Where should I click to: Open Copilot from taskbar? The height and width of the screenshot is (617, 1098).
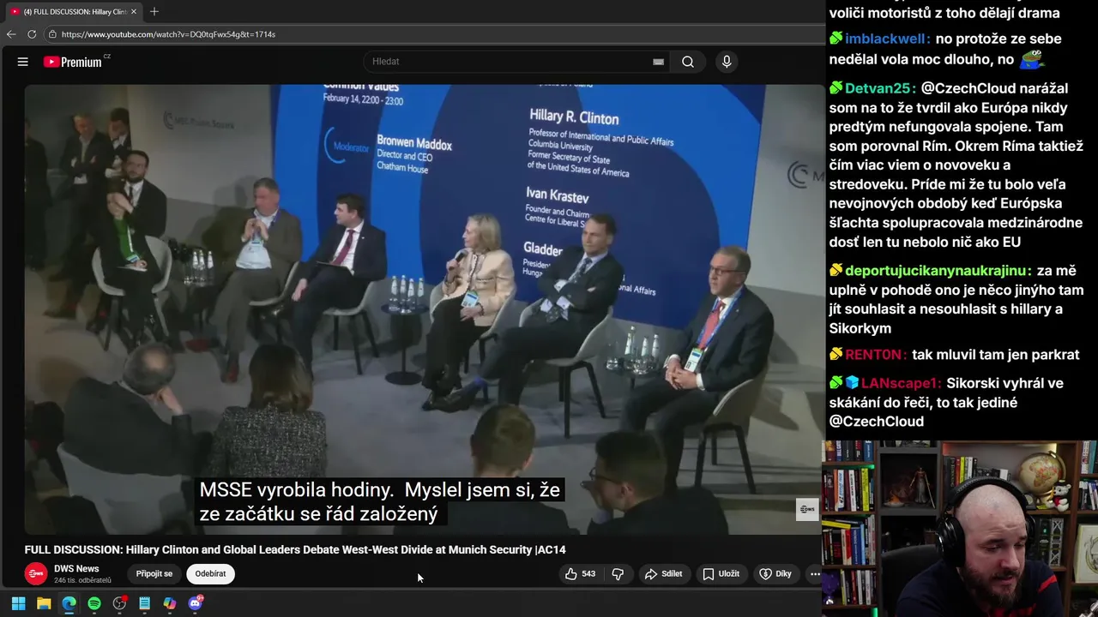tap(170, 603)
